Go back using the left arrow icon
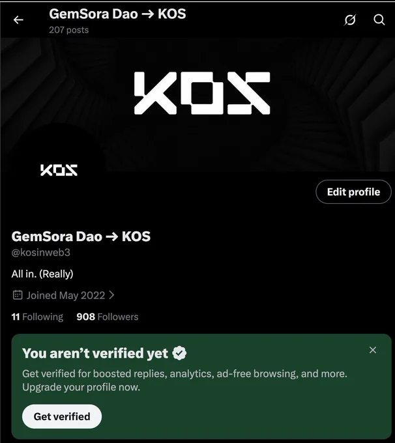This screenshot has width=395, height=443. click(x=18, y=20)
